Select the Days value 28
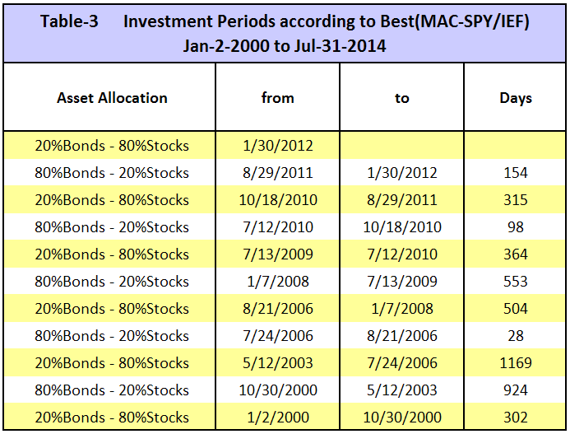Viewport: 570px width, 434px height. coord(516,336)
